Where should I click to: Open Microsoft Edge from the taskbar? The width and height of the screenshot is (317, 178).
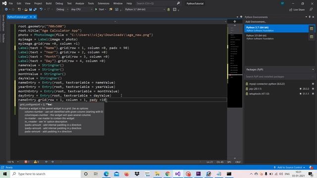point(106,174)
